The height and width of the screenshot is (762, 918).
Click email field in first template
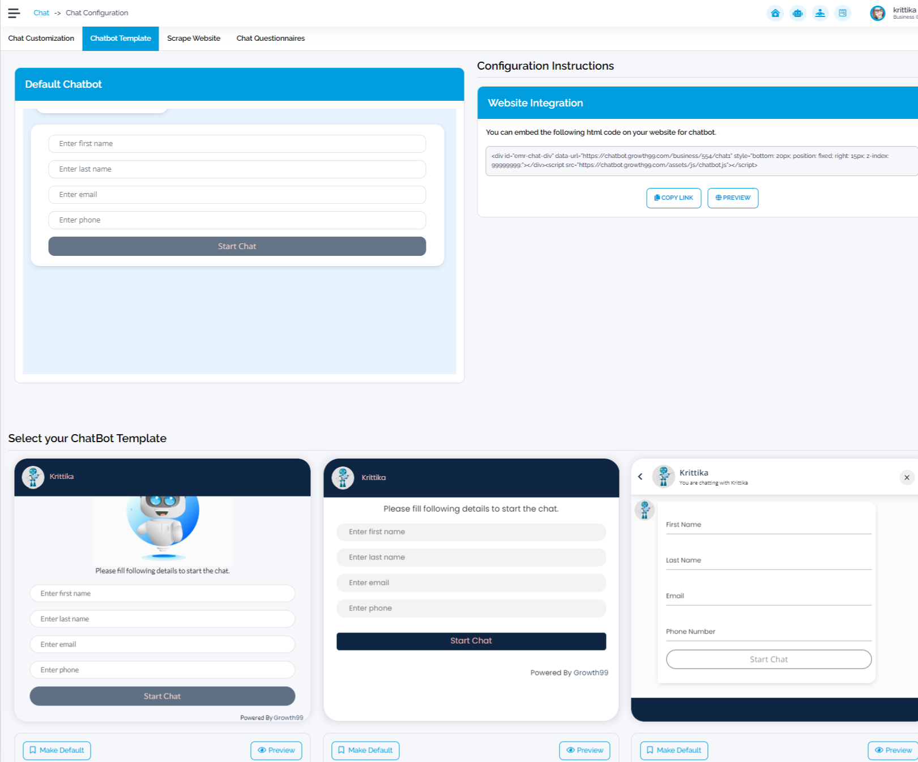point(163,644)
